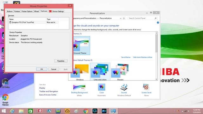
Task: Open the Google Chrome taskbar icon
Action: pyautogui.click(x=86, y=111)
